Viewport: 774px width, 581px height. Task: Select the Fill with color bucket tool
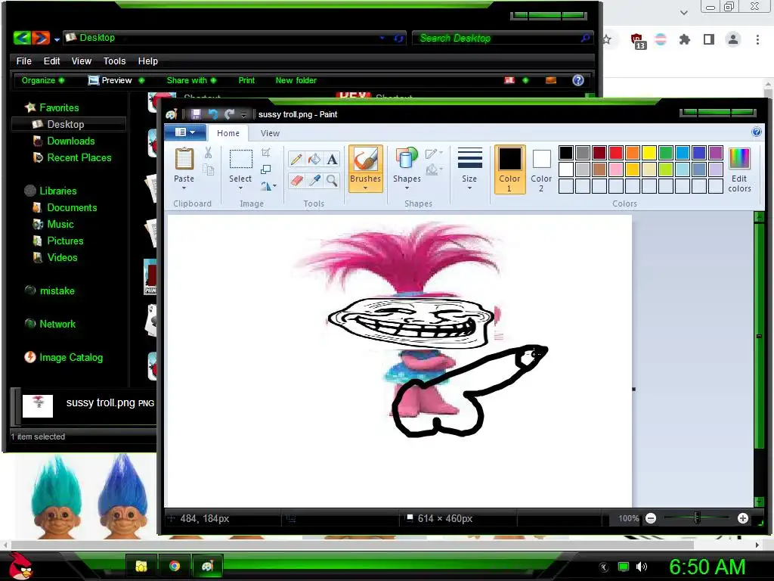point(314,159)
